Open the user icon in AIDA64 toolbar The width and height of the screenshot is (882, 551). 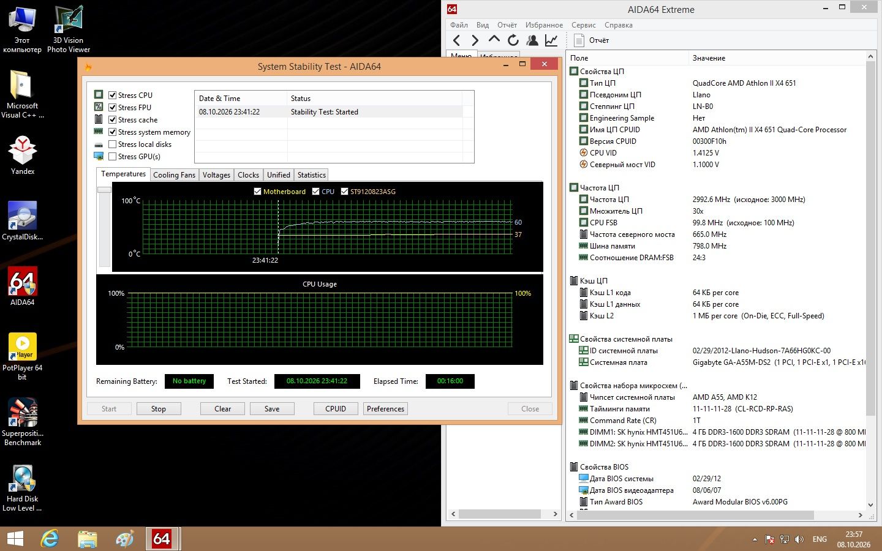click(x=532, y=40)
